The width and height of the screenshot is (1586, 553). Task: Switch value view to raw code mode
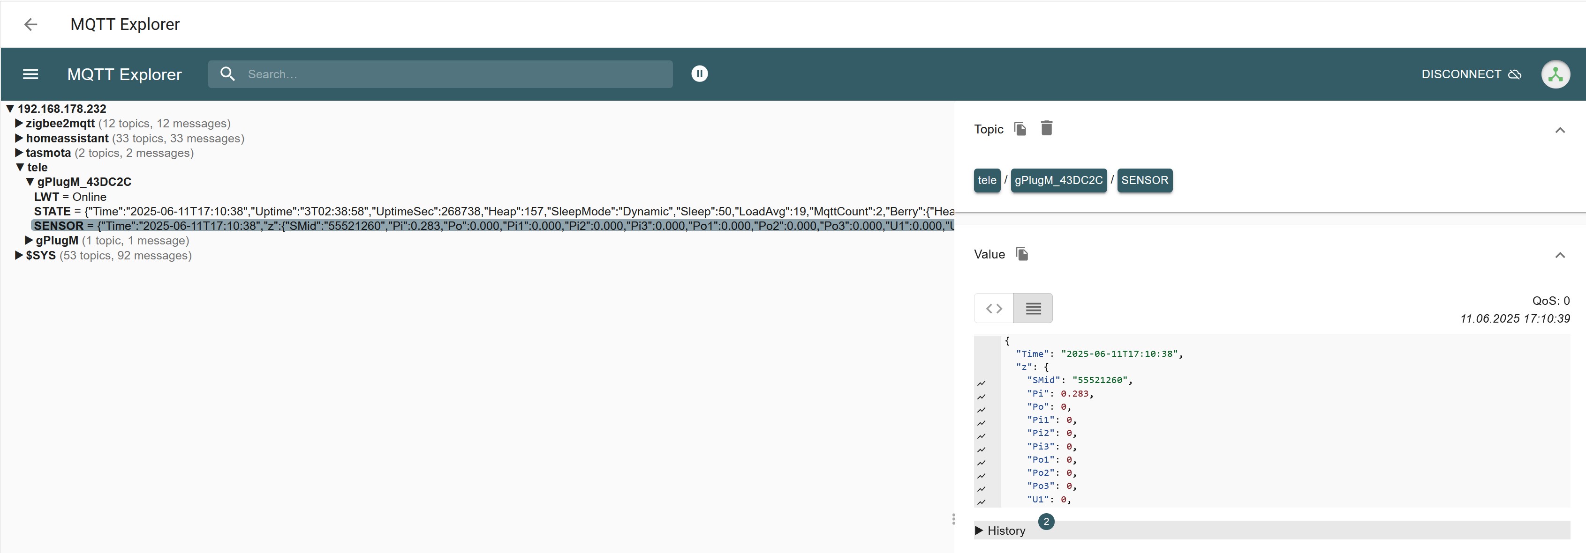pos(994,309)
